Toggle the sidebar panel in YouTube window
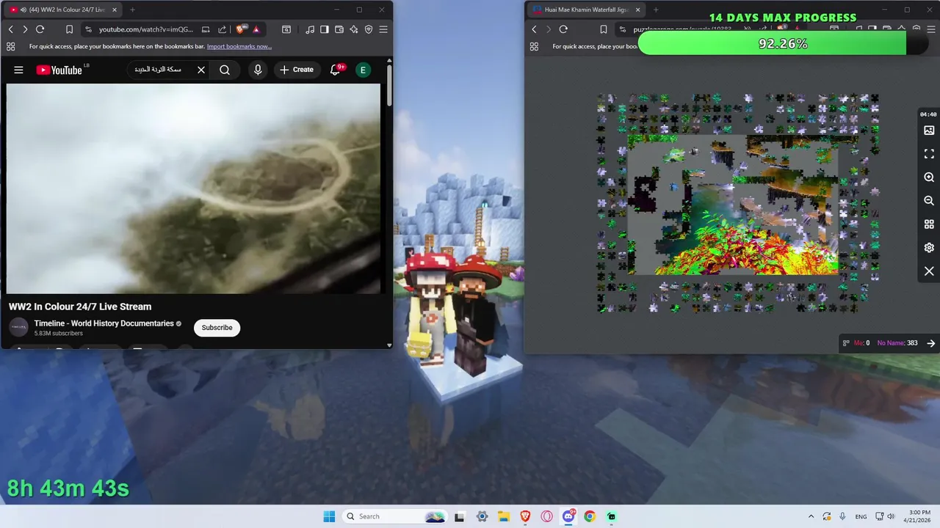 [325, 29]
